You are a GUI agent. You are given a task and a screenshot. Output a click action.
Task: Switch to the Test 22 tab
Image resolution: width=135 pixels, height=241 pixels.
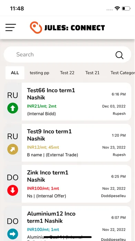67,73
